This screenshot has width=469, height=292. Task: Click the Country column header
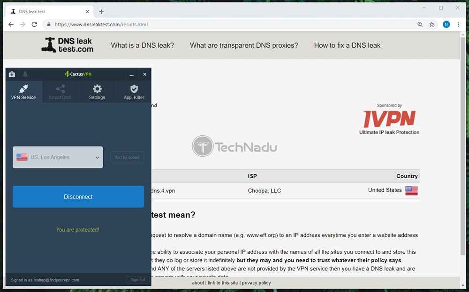point(407,176)
